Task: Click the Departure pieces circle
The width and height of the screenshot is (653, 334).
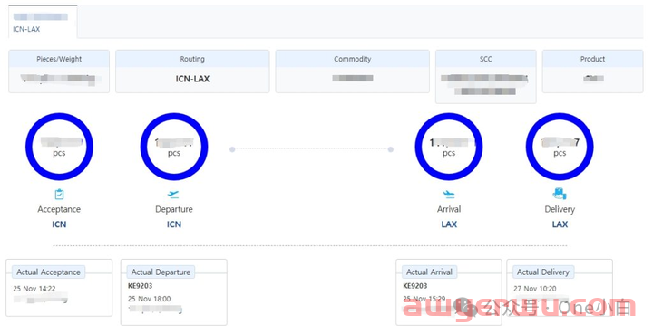Action: click(x=174, y=147)
